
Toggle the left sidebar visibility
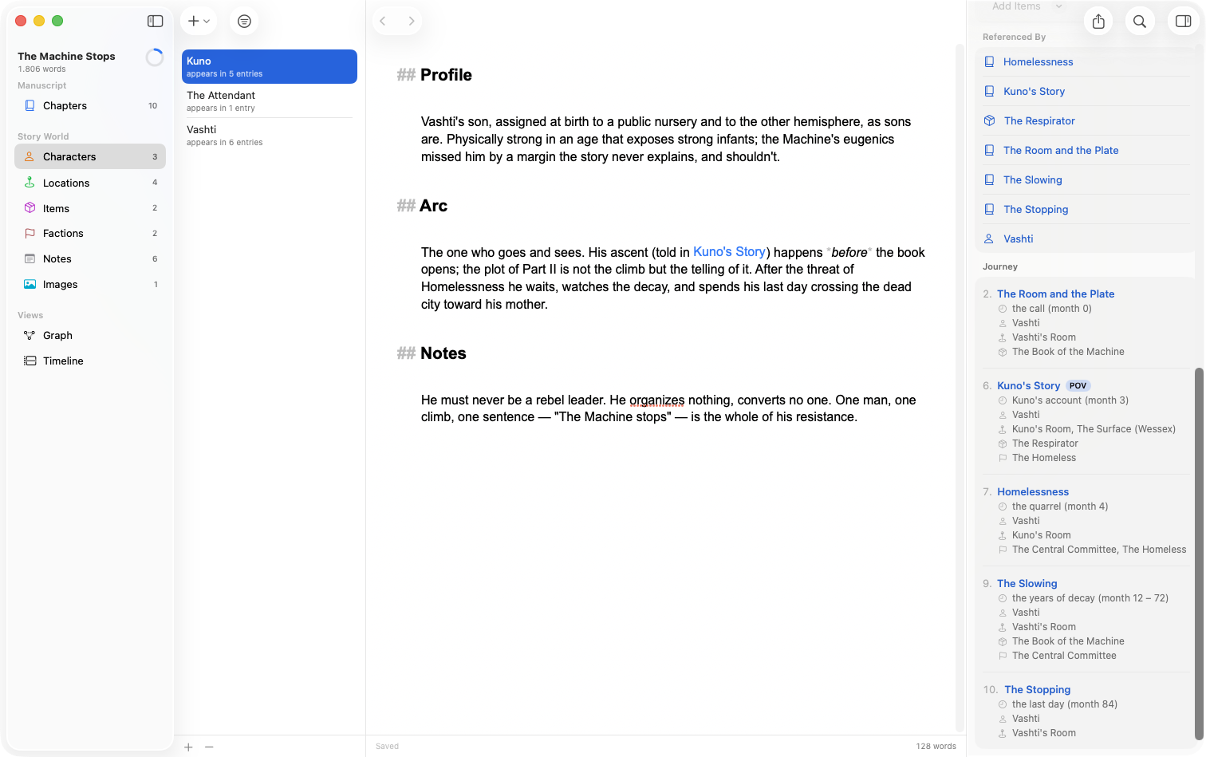pos(156,22)
